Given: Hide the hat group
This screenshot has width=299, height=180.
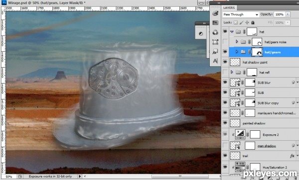Looking at the screenshot, I should pos(225,31).
